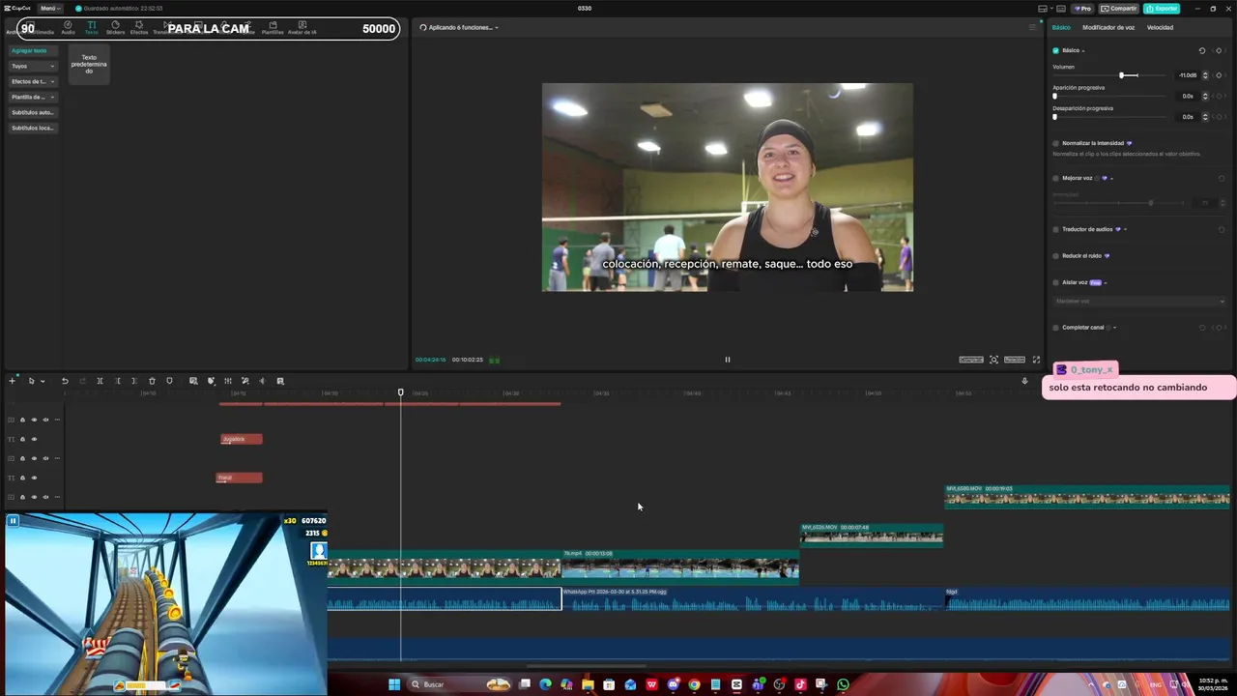Click the keyframe diamond next to Volumen value
Image resolution: width=1237 pixels, height=696 pixels.
pos(1220,75)
